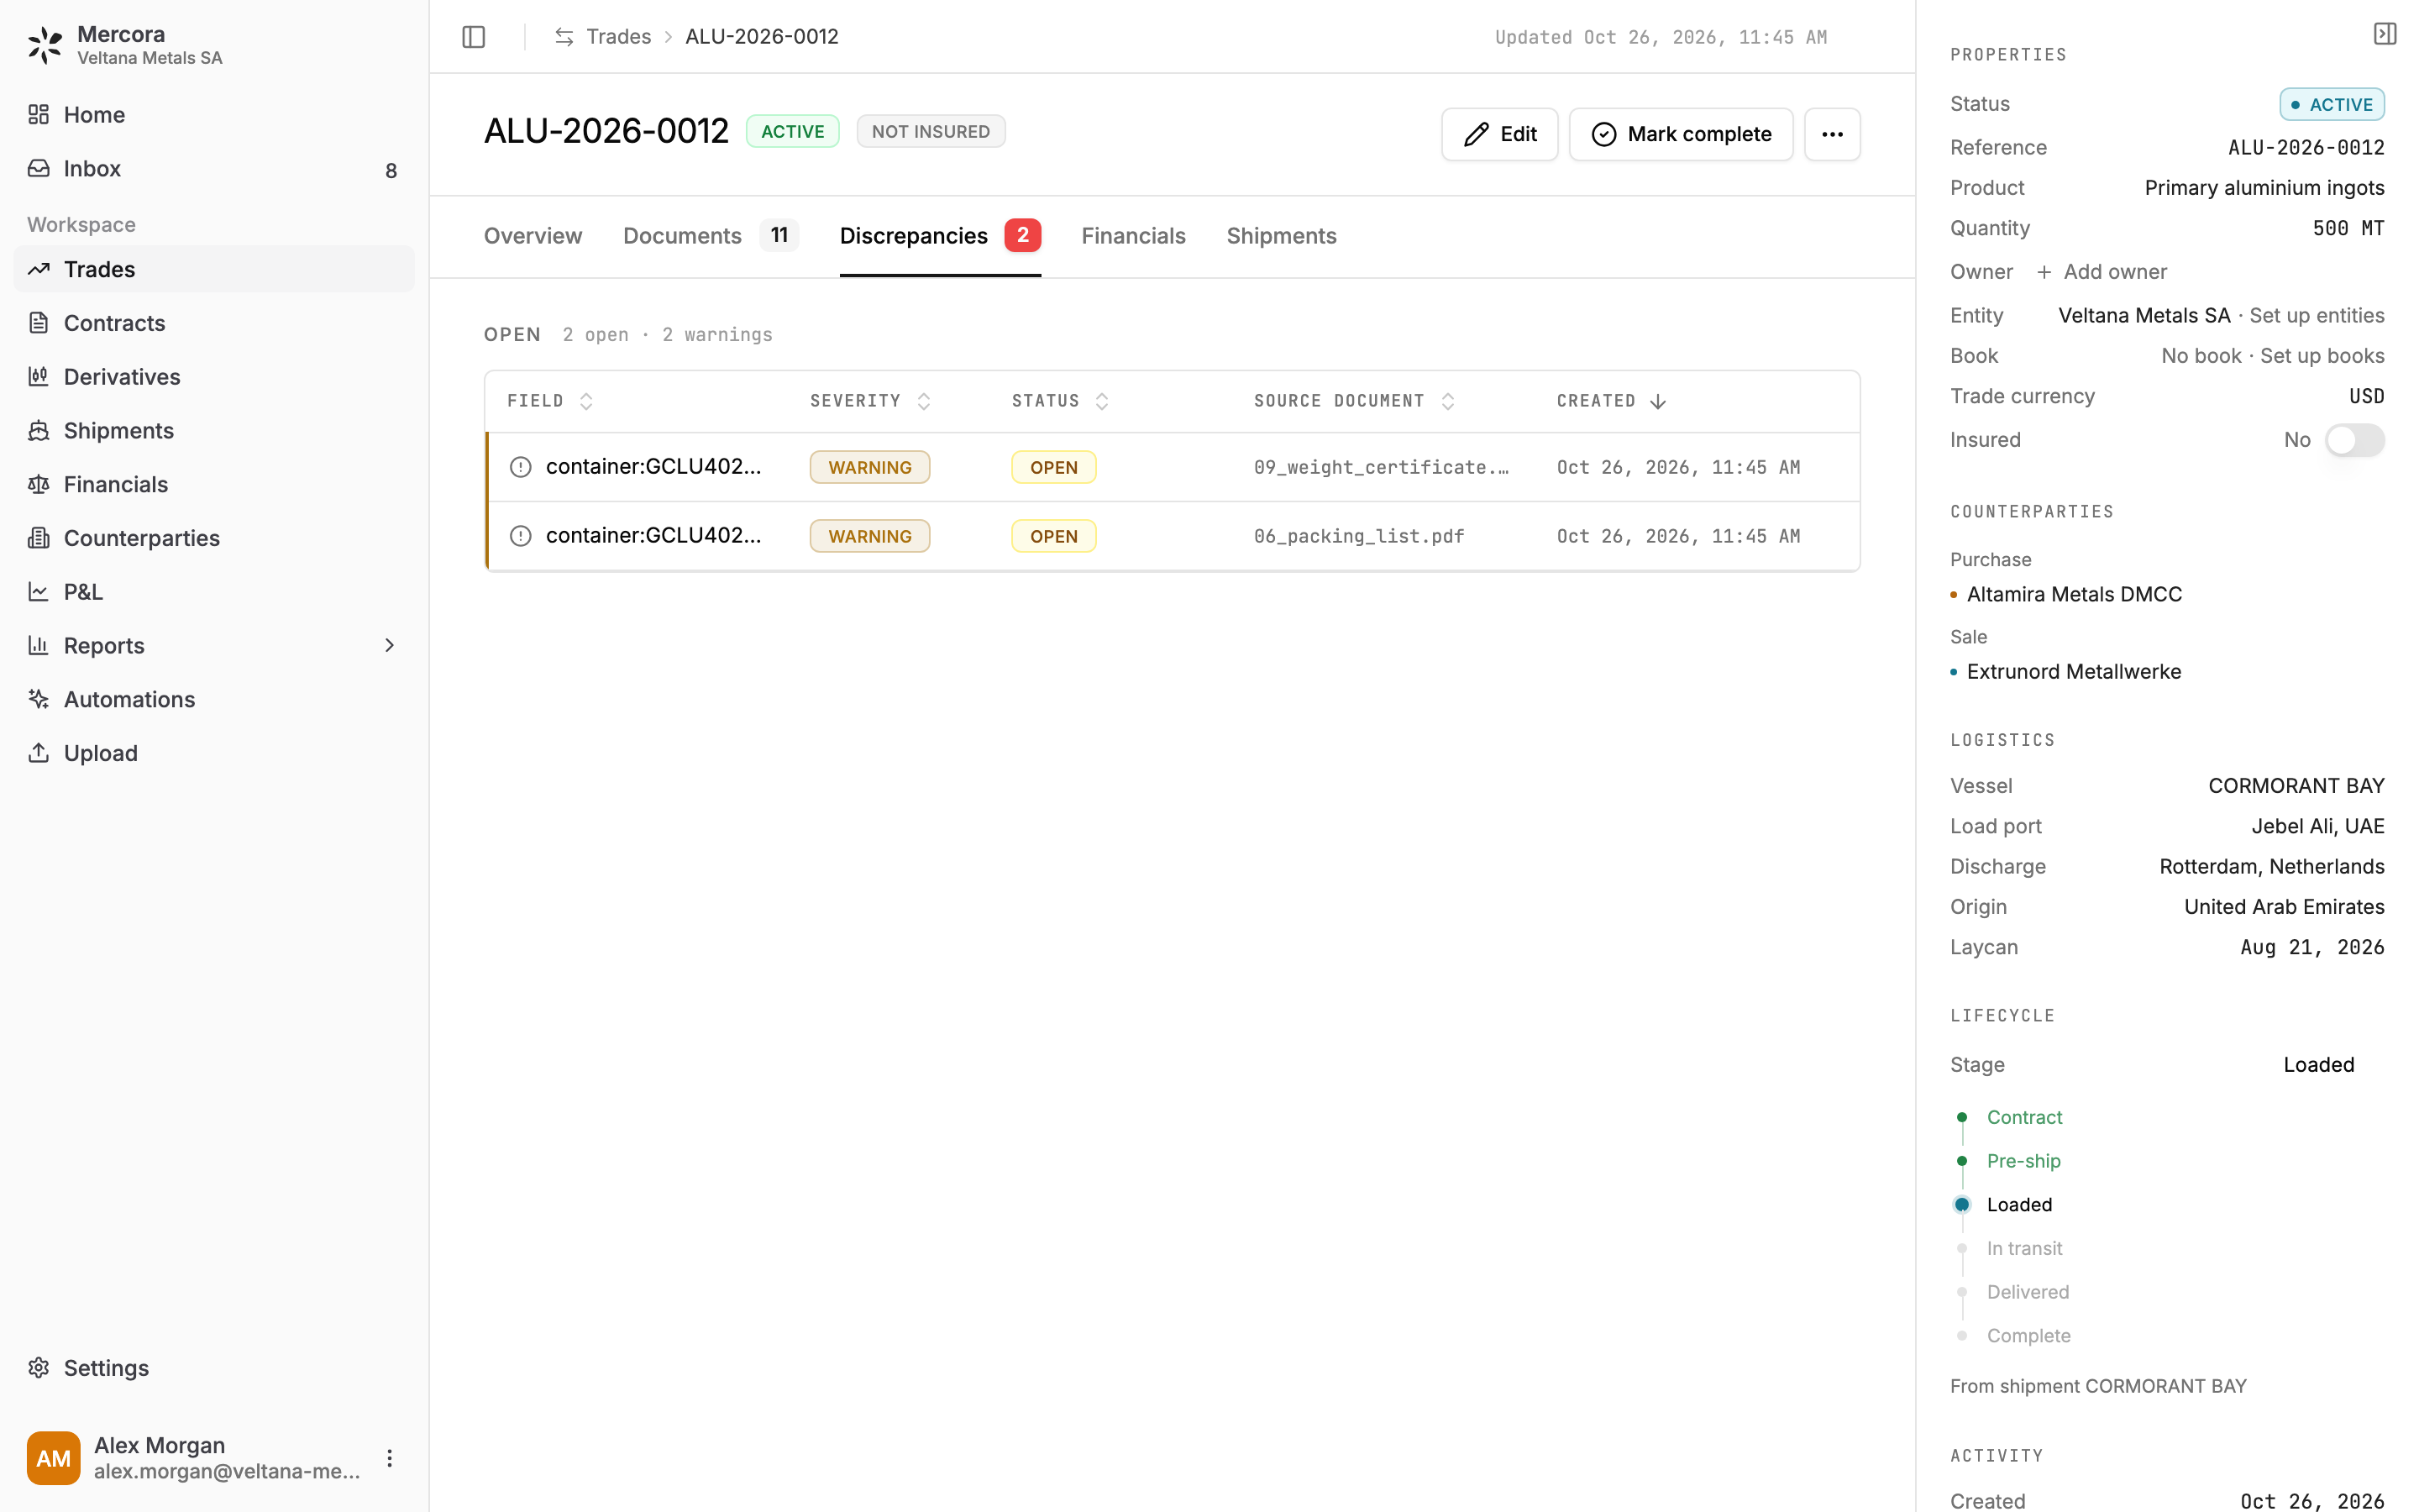Toggle the Insured switch on
The width and height of the screenshot is (2419, 1512).
click(x=2354, y=440)
